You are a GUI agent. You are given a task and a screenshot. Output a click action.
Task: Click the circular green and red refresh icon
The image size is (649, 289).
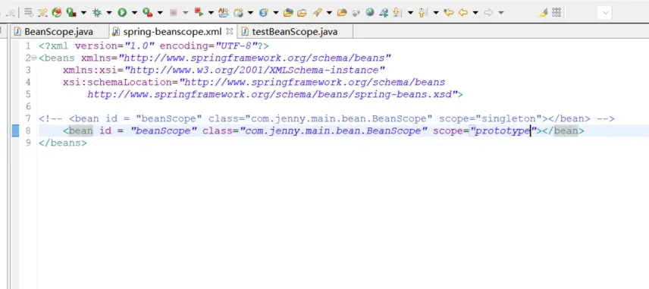pyautogui.click(x=57, y=12)
